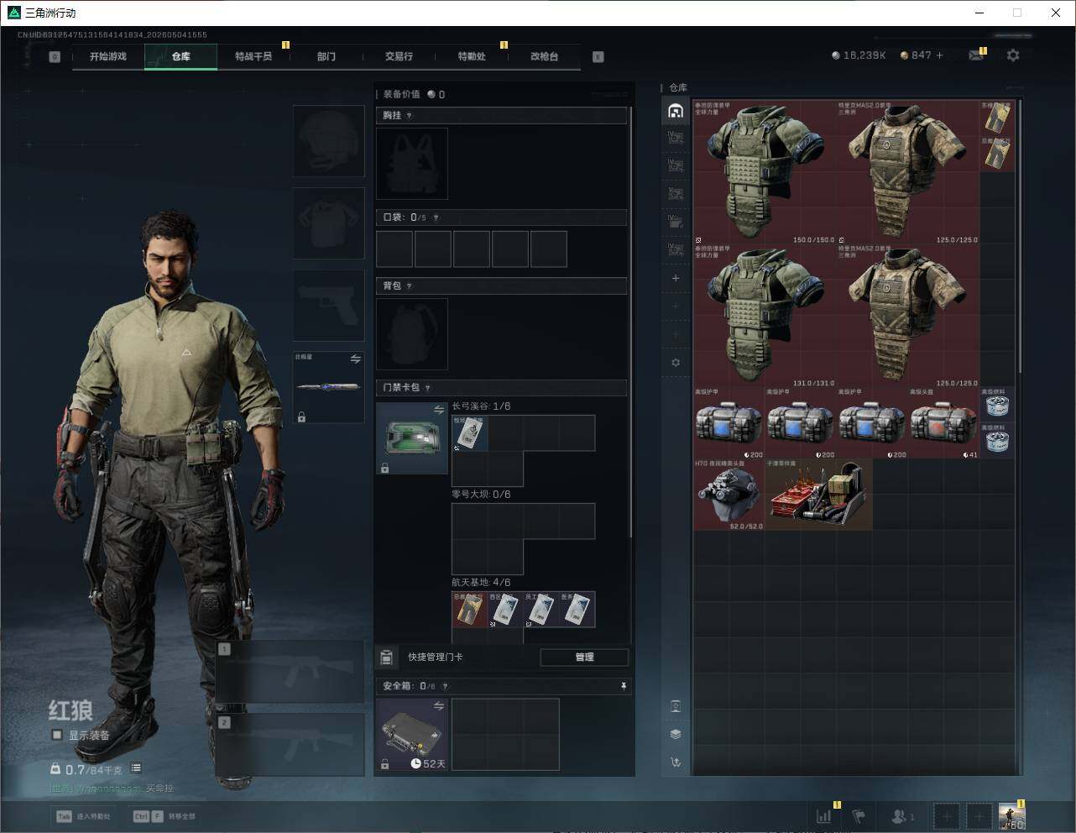Image resolution: width=1076 pixels, height=833 pixels.
Task: Click the portrait frame icon in the stash sidebar
Action: pos(676,706)
